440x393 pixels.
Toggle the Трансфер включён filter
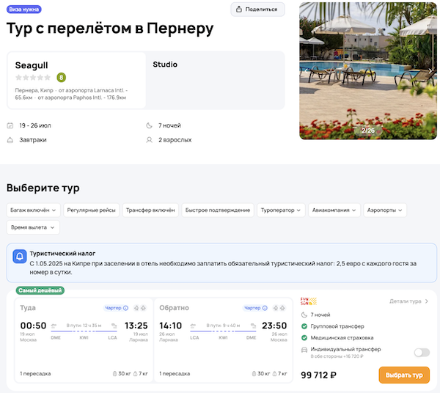coord(150,210)
